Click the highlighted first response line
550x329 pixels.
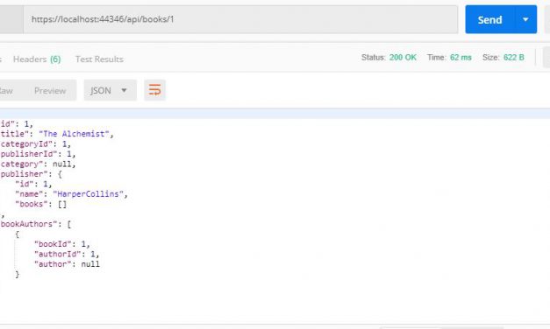pos(275,114)
